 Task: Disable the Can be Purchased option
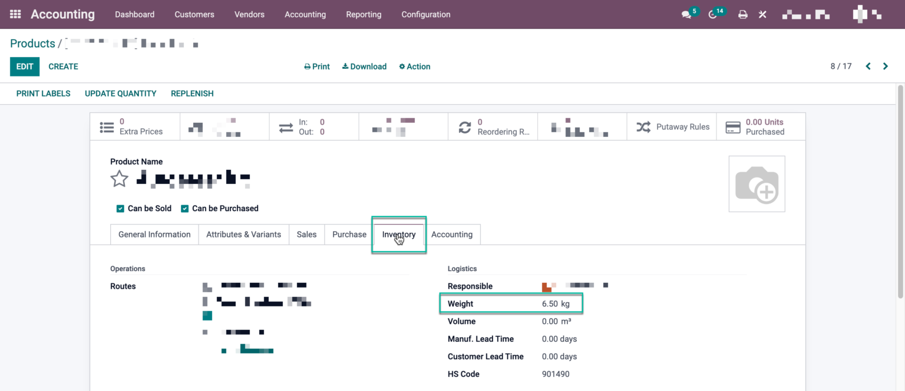pyautogui.click(x=184, y=208)
